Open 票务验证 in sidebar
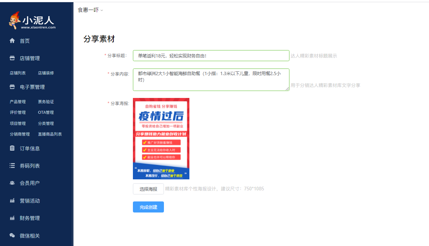The width and height of the screenshot is (429, 246). [46, 102]
